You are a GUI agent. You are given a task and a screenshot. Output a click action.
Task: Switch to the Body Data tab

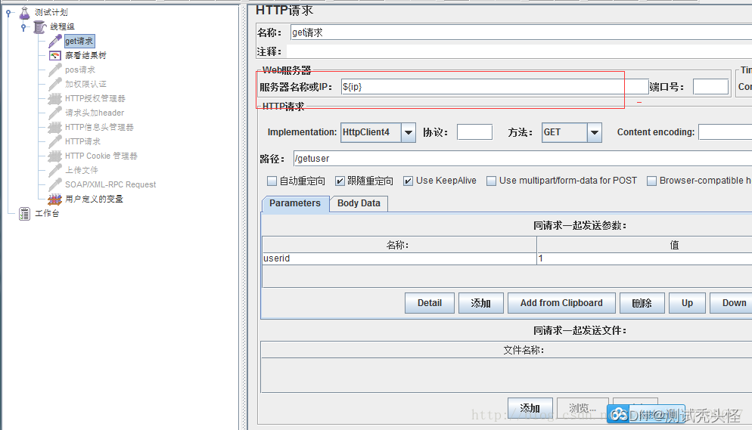359,203
